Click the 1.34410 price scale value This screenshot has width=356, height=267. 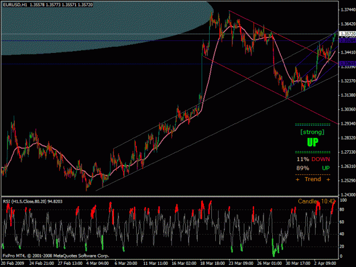(348, 52)
